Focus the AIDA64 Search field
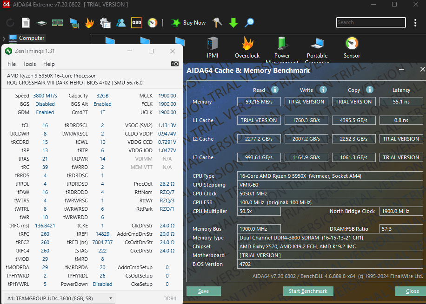The width and height of the screenshot is (426, 304). click(x=371, y=22)
